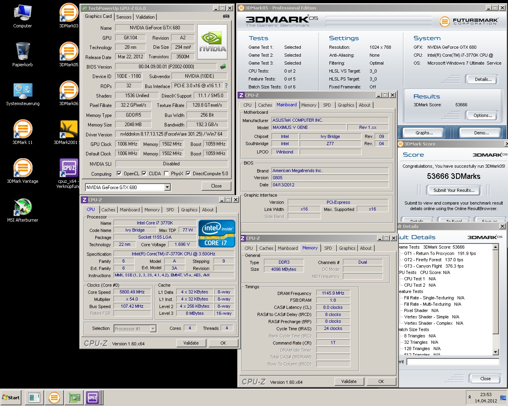Click the comment input field in Result Details
The height and width of the screenshot is (406, 508).
tap(452, 362)
